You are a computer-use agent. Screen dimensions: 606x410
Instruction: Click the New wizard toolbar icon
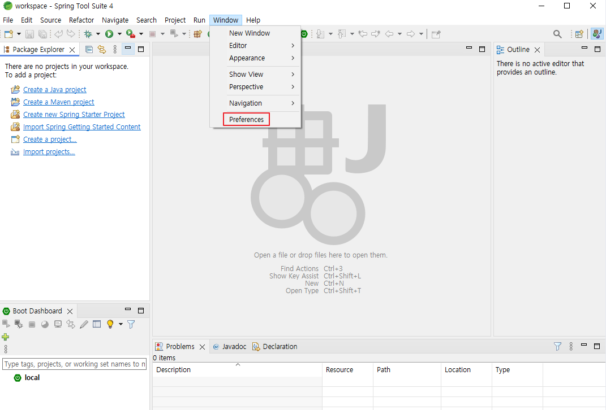coord(8,34)
